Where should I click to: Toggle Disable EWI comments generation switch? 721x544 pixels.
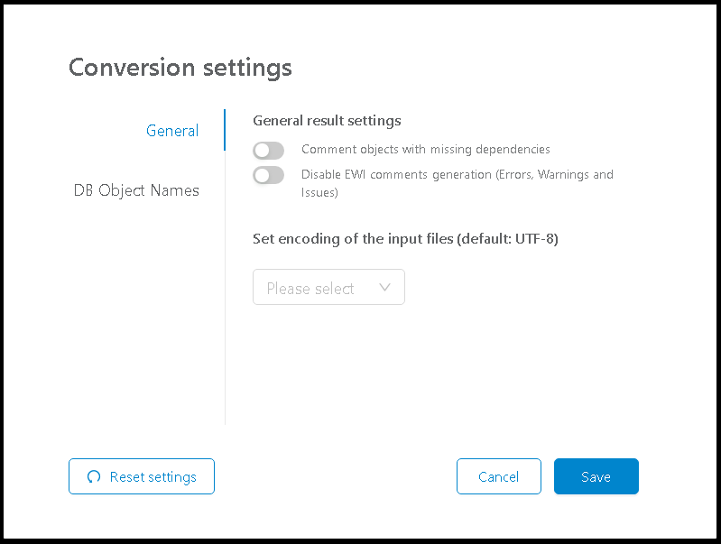pyautogui.click(x=269, y=175)
